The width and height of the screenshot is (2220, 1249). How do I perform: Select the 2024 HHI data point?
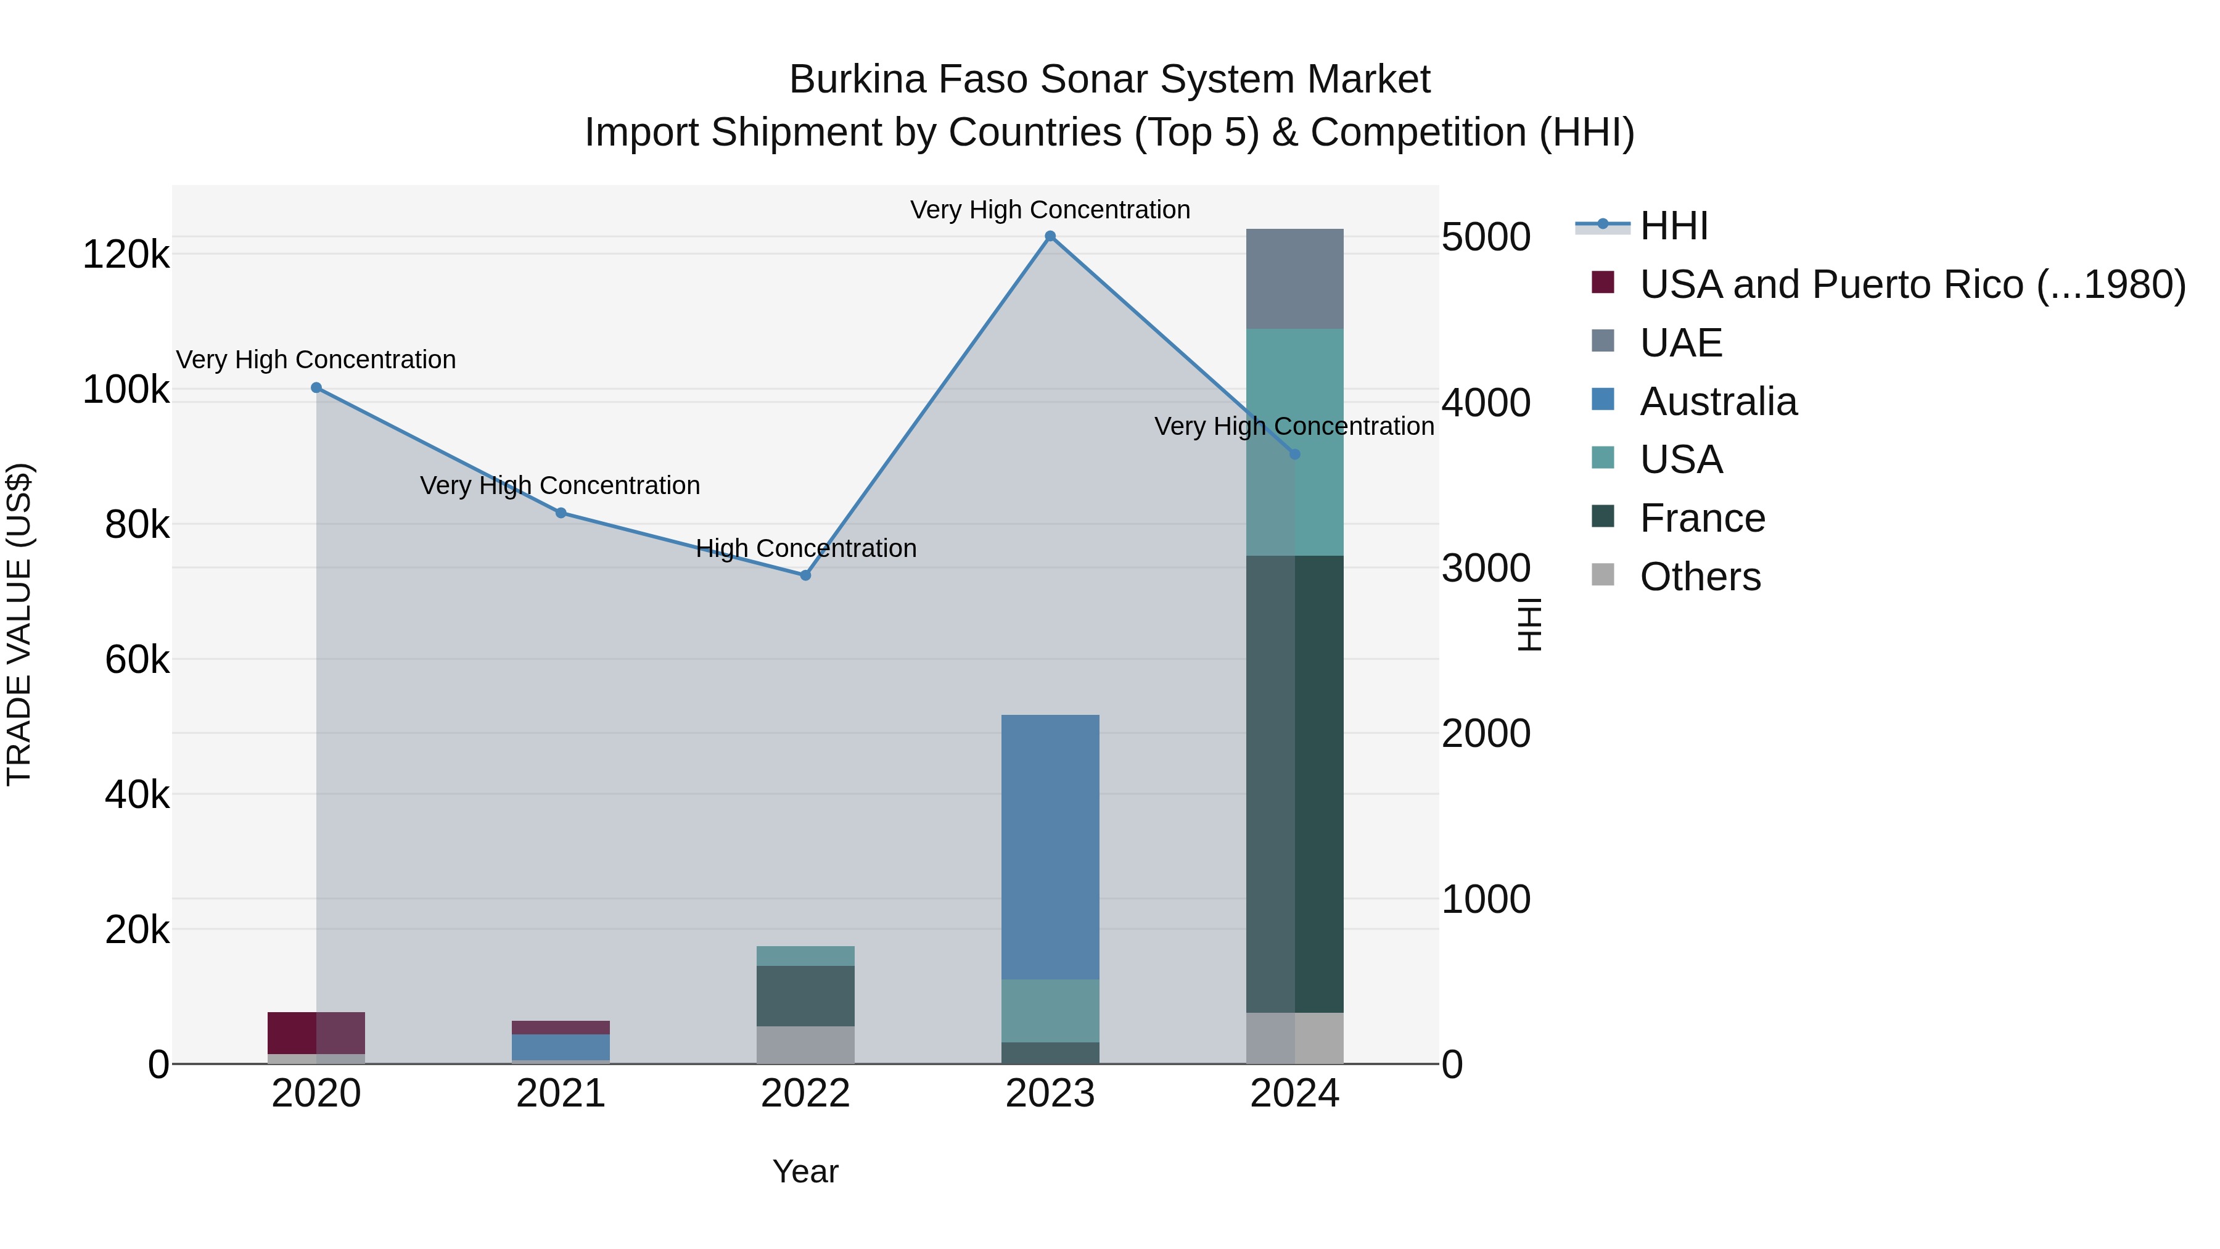[1294, 454]
